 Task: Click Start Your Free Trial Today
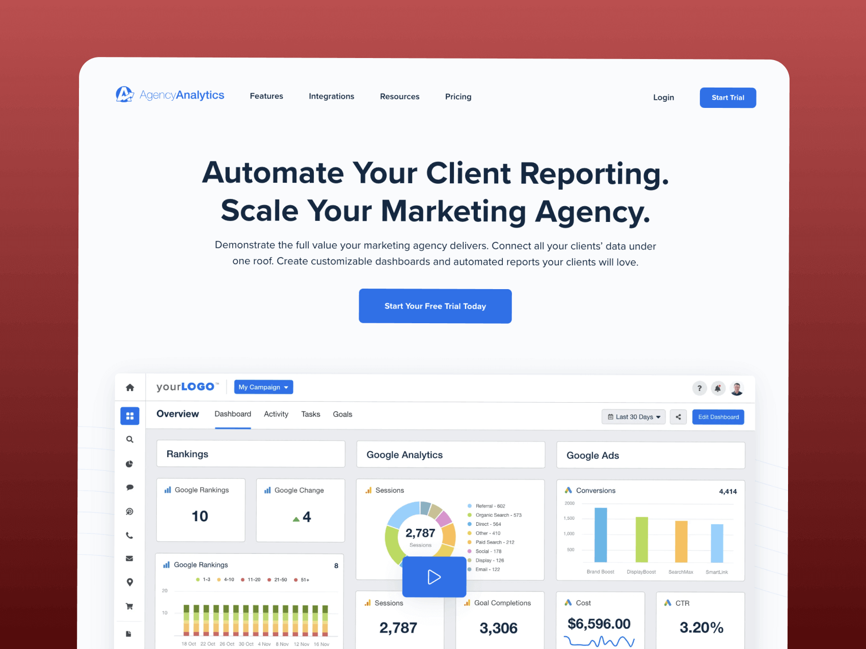point(435,306)
